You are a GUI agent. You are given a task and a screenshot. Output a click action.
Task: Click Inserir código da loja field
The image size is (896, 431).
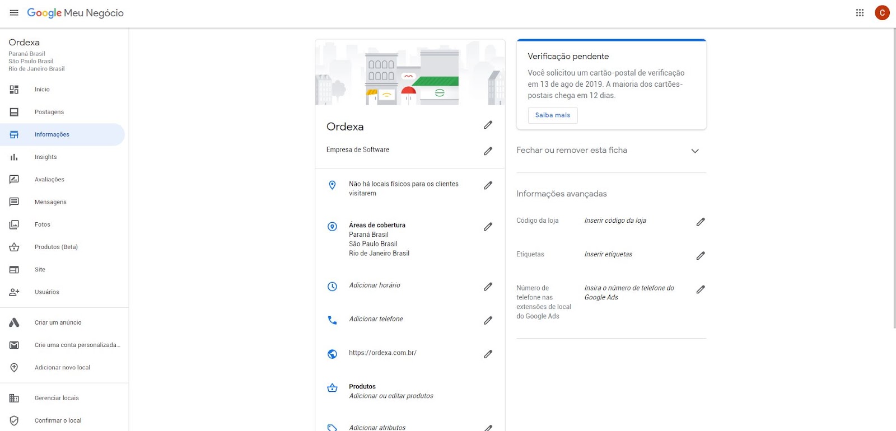[615, 221]
